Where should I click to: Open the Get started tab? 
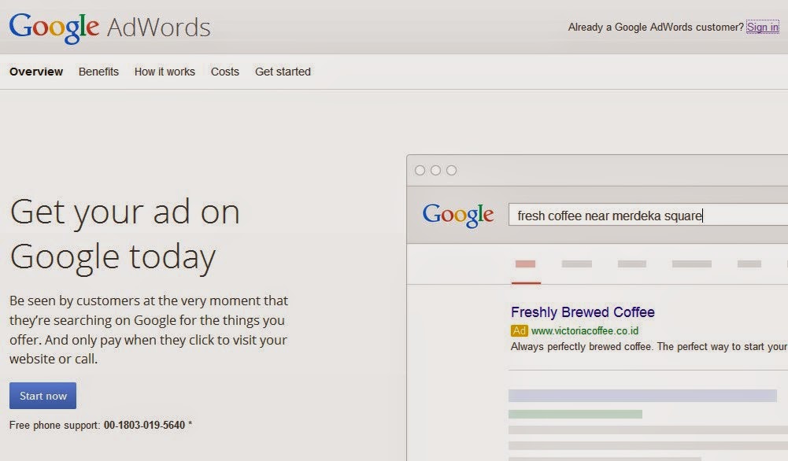click(x=283, y=72)
